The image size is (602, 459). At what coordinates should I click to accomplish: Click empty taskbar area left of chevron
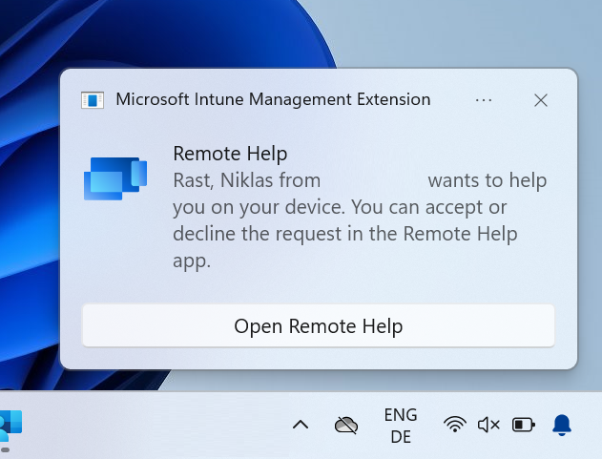tap(153, 425)
